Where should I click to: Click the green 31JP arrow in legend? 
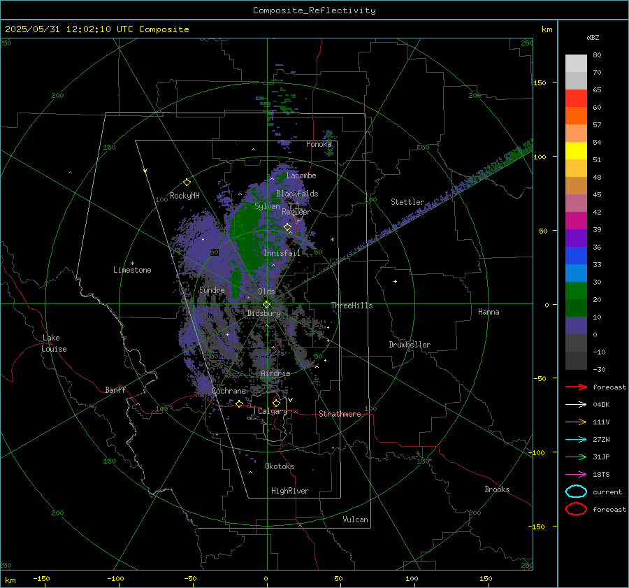(x=576, y=457)
